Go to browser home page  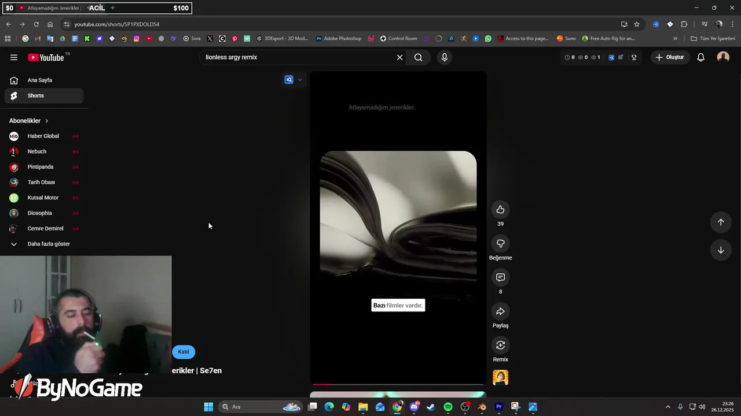[50, 24]
